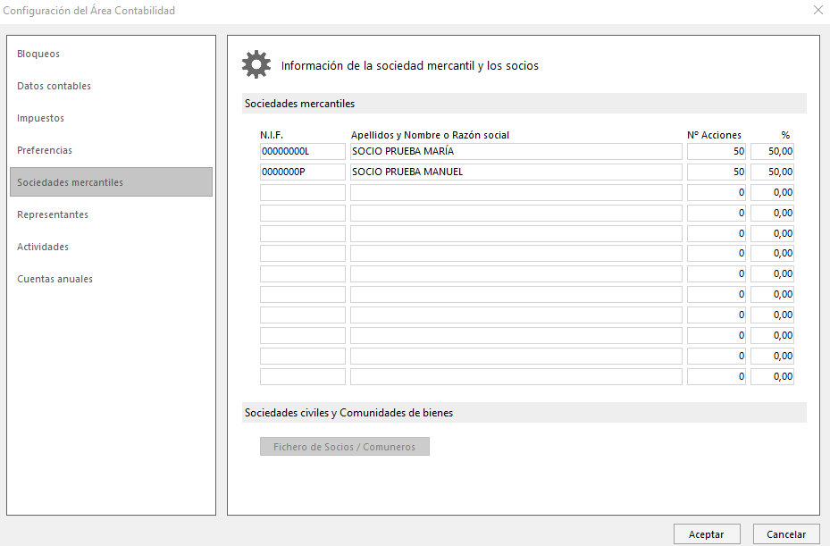Click the first empty N.I.F. field in third row
This screenshot has height=546, width=830.
[303, 192]
